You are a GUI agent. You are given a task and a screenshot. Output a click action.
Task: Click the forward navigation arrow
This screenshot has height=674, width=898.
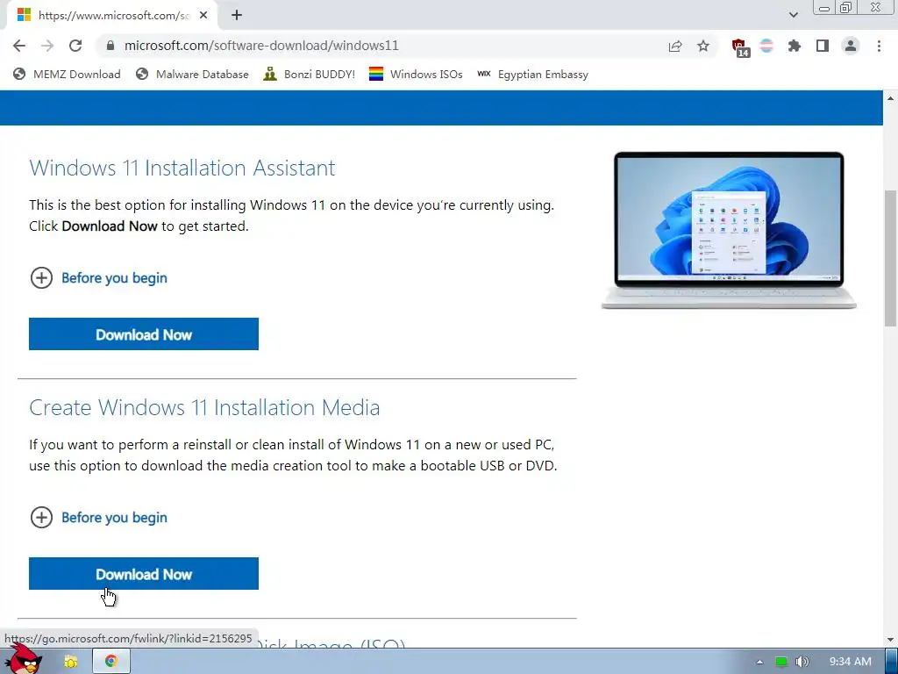tap(47, 46)
